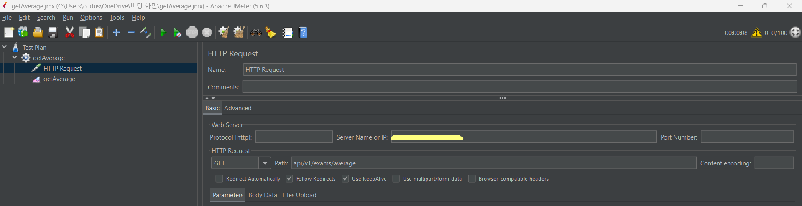802x206 pixels.
Task: Open the Run menu
Action: tap(68, 18)
